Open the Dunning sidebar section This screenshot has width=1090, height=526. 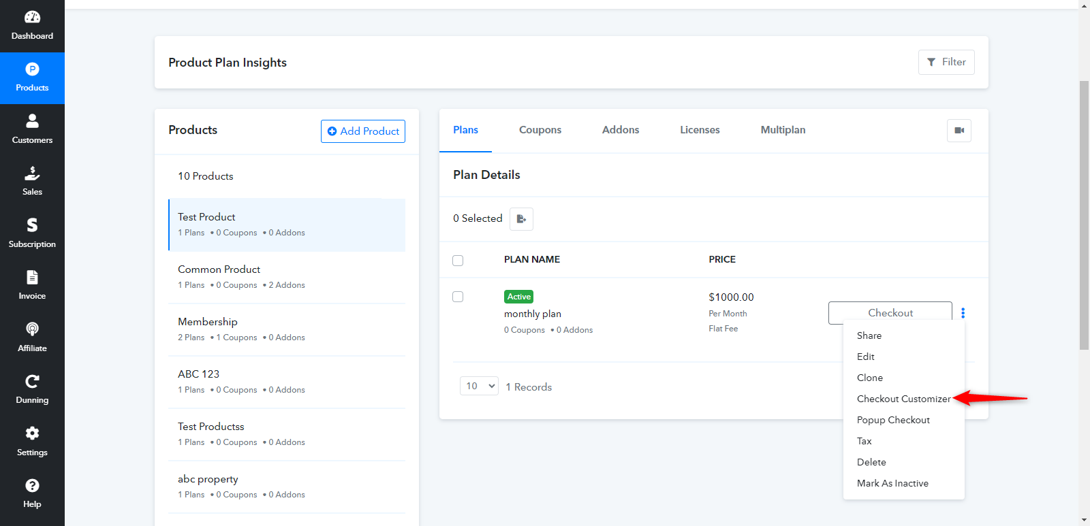[x=32, y=391]
